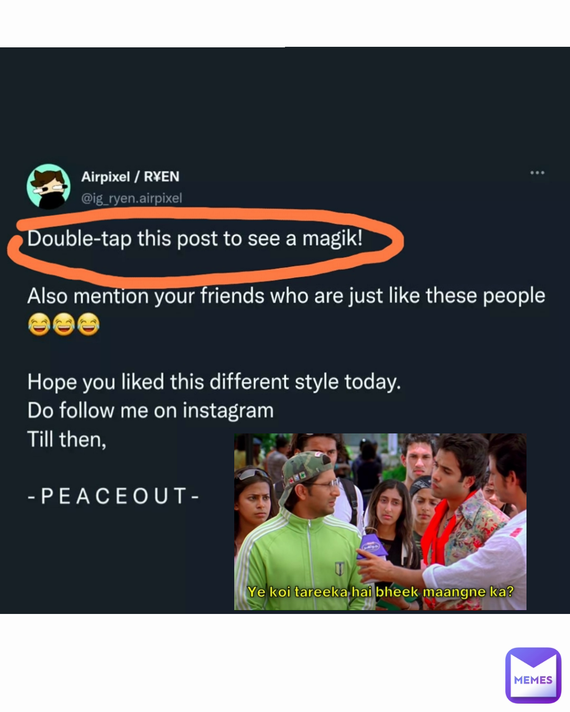Click the sunglasses on the woman's head
Screen dimensions: 570x712
pos(254,474)
